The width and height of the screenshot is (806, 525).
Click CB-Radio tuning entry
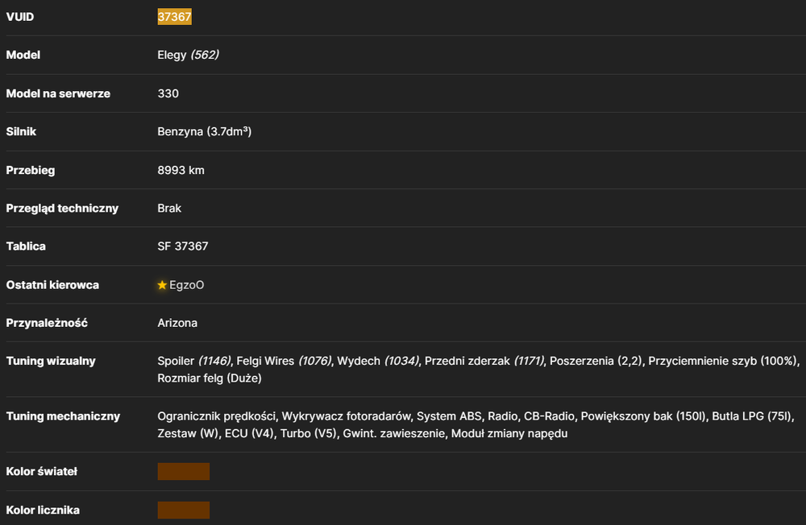tap(549, 416)
